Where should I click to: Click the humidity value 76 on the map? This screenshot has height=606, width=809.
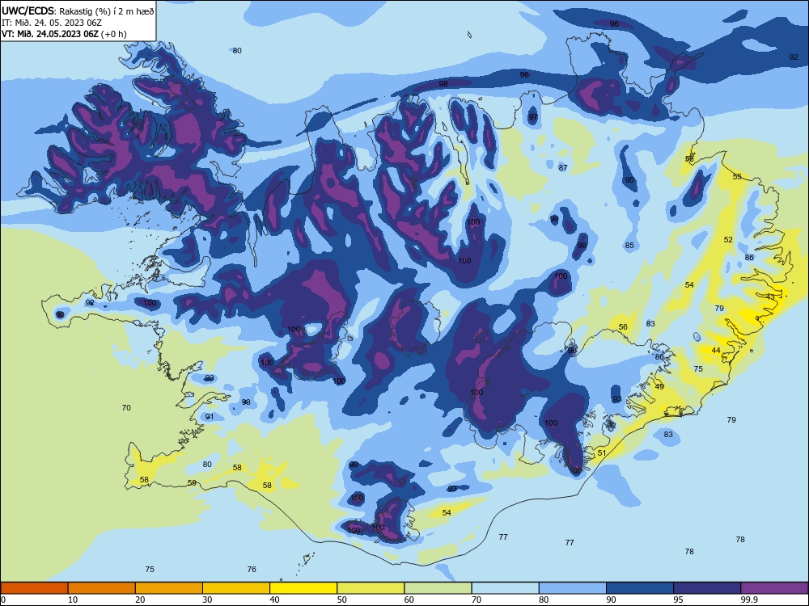(x=252, y=570)
